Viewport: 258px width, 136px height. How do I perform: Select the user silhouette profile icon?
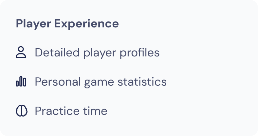[x=21, y=52]
